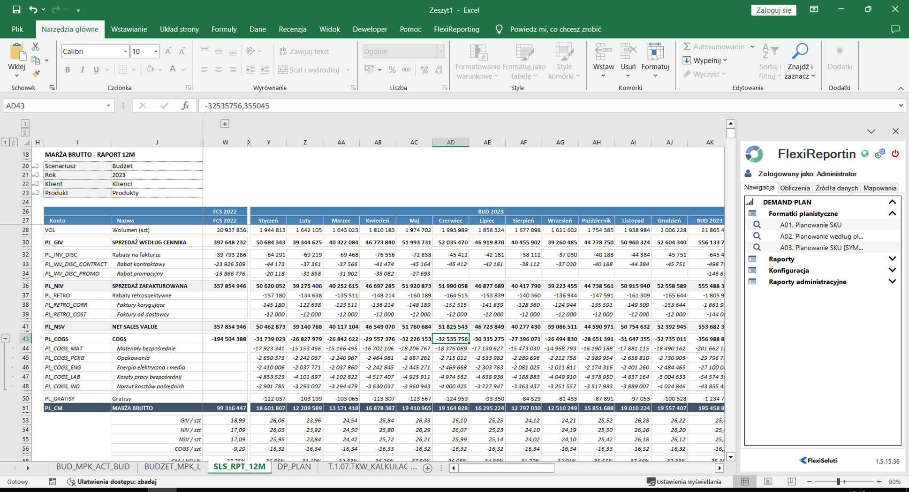
Task: Open the Name Box dropdown
Action: click(108, 106)
